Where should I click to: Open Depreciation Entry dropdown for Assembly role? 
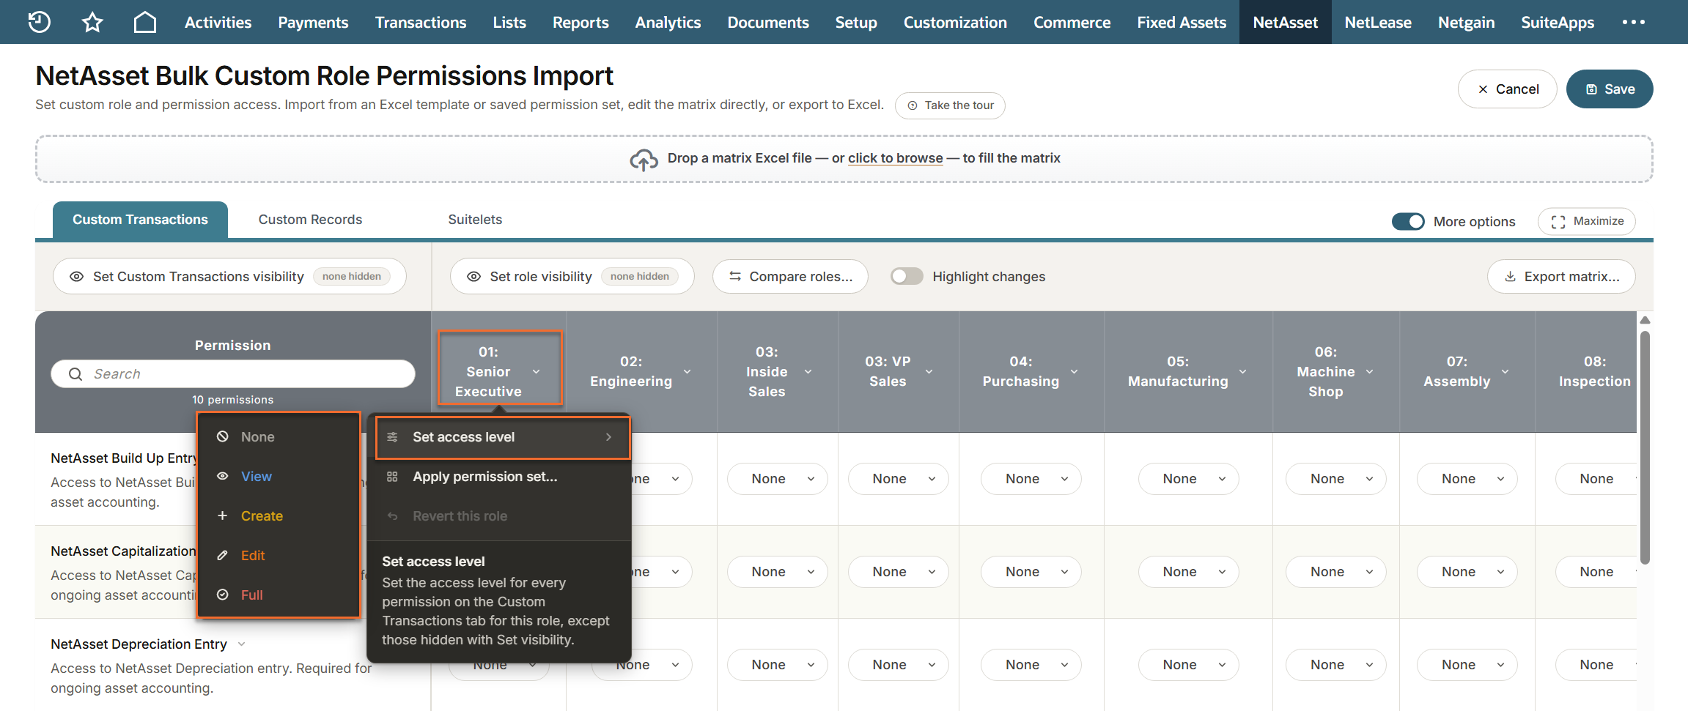pos(1467,665)
